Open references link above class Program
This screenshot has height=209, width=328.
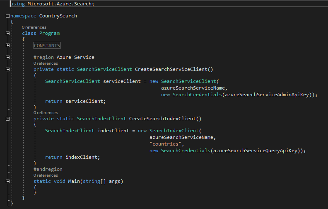(34, 27)
